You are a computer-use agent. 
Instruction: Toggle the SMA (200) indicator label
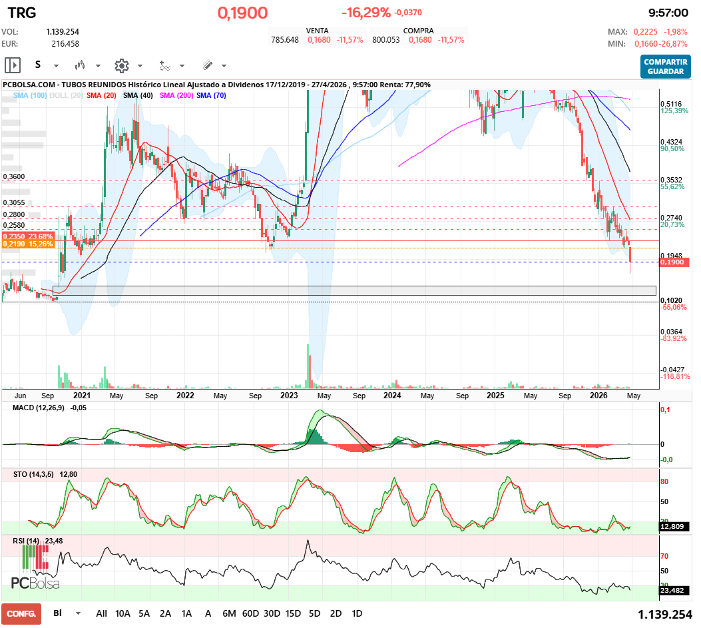click(176, 96)
